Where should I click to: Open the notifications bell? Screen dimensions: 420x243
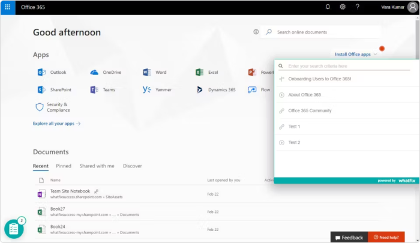pyautogui.click(x=328, y=7)
